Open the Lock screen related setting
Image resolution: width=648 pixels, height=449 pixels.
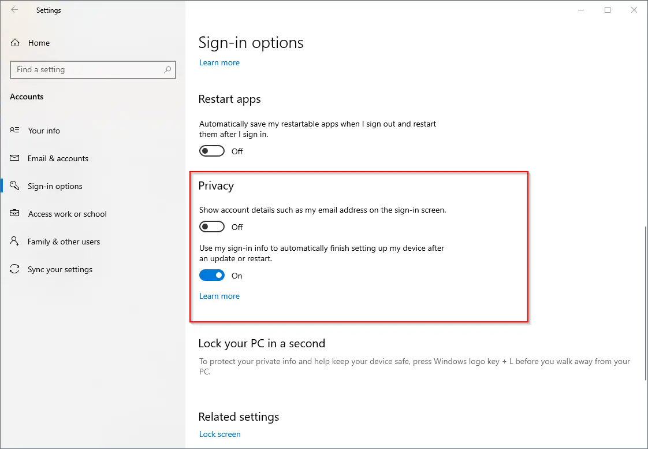click(220, 434)
